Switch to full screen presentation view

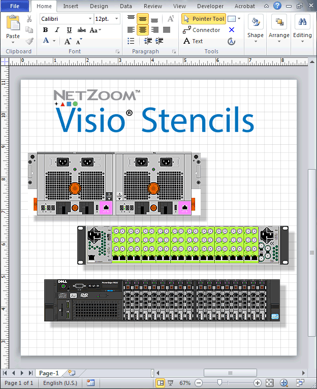[171, 383]
